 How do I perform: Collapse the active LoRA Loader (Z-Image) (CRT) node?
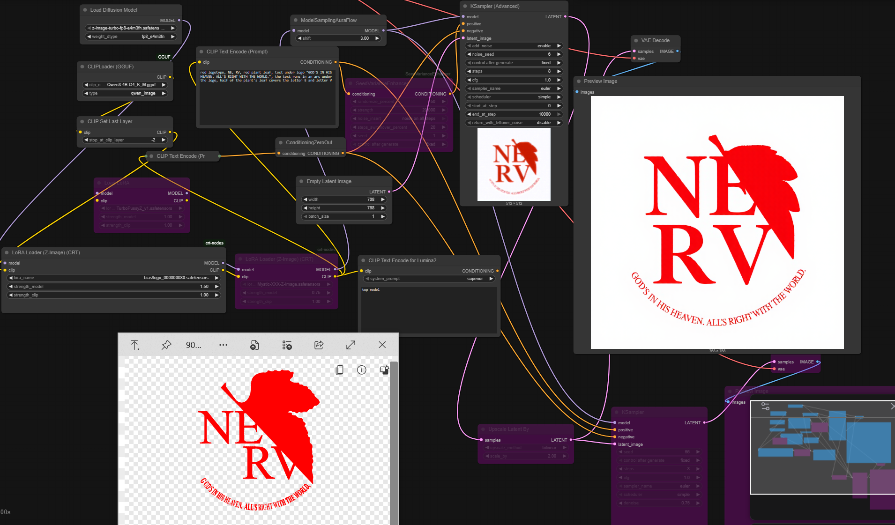pyautogui.click(x=7, y=252)
